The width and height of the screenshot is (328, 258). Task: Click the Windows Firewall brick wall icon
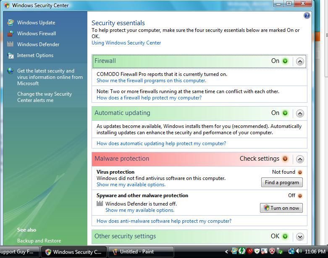click(10, 34)
